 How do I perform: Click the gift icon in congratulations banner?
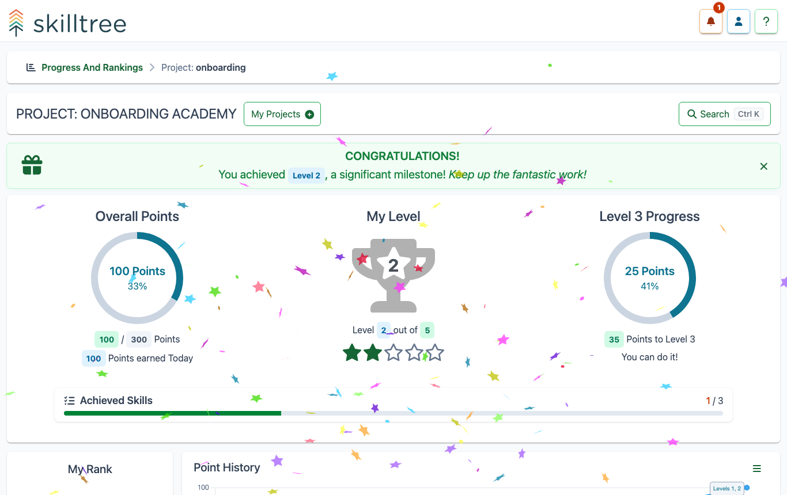32,165
